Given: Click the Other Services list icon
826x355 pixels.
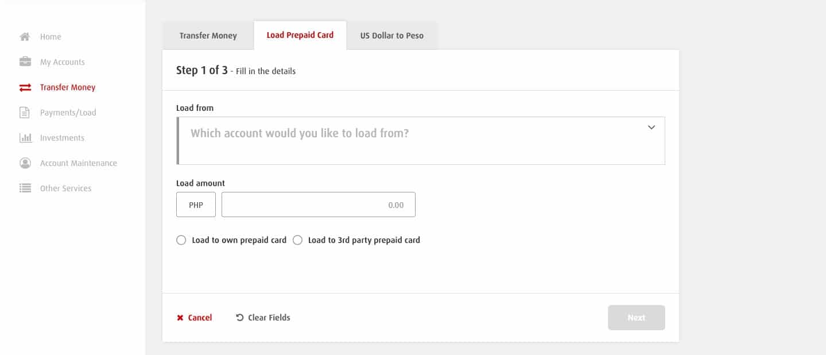Looking at the screenshot, I should pos(25,188).
